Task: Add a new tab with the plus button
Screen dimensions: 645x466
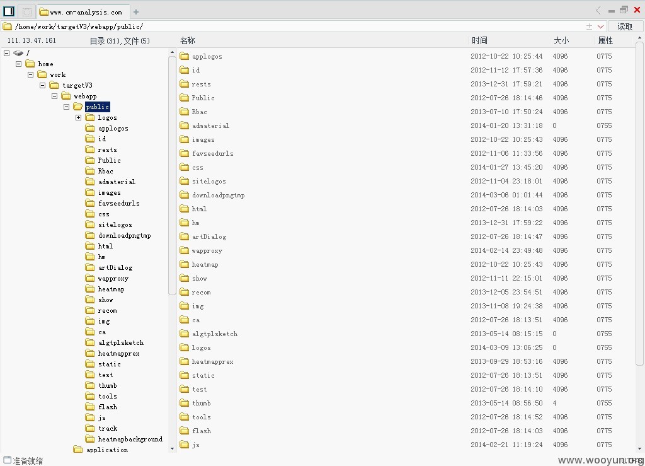Action: tap(136, 12)
